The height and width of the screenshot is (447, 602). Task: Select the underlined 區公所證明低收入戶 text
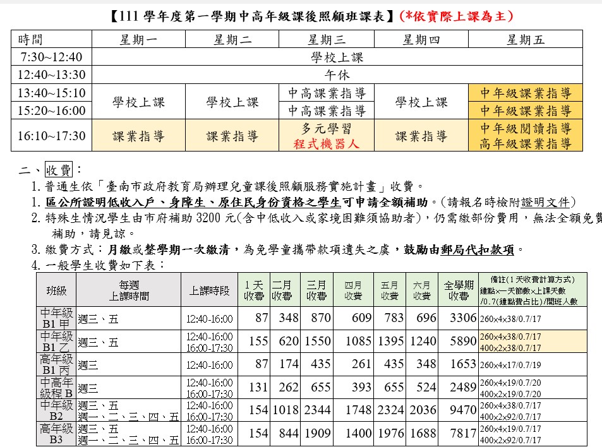coord(193,202)
